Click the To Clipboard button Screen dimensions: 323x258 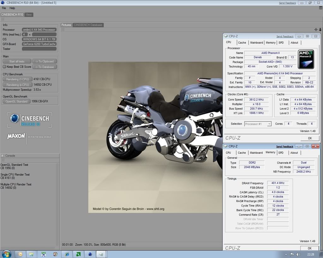pos(44,61)
